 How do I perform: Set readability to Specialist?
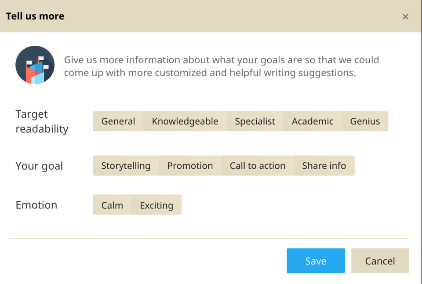tap(255, 121)
